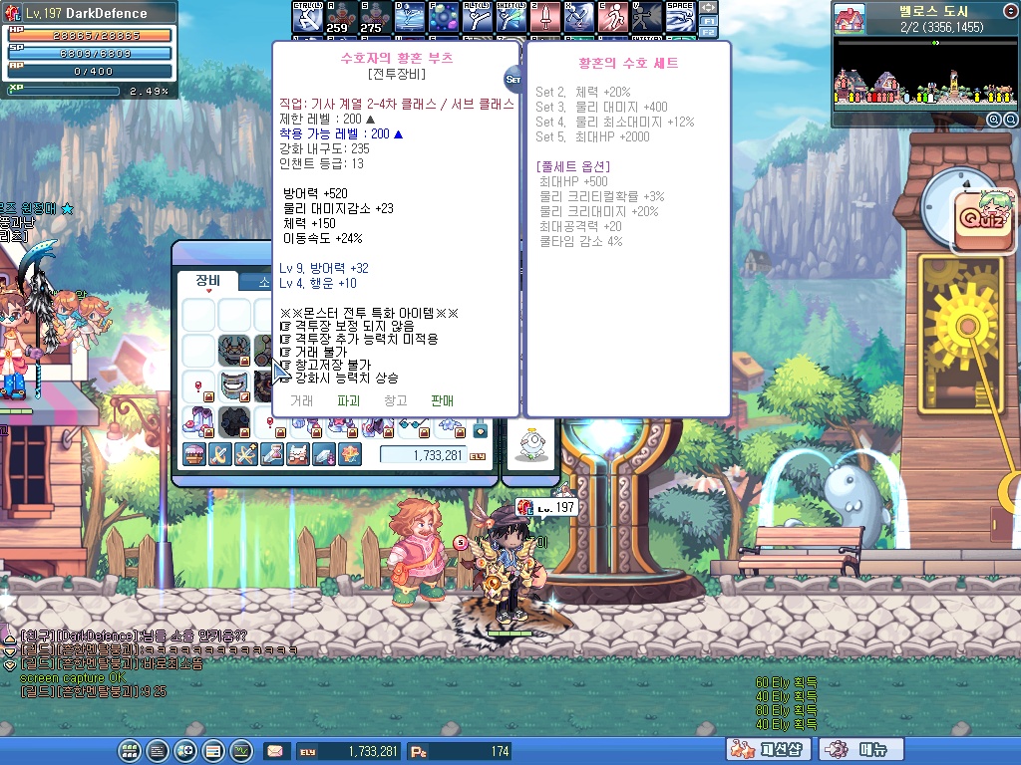Activate the ALT(L) kick skill slot

[477, 17]
